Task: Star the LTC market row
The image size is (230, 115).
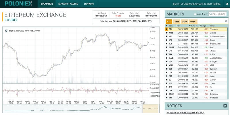Action: click(x=166, y=51)
